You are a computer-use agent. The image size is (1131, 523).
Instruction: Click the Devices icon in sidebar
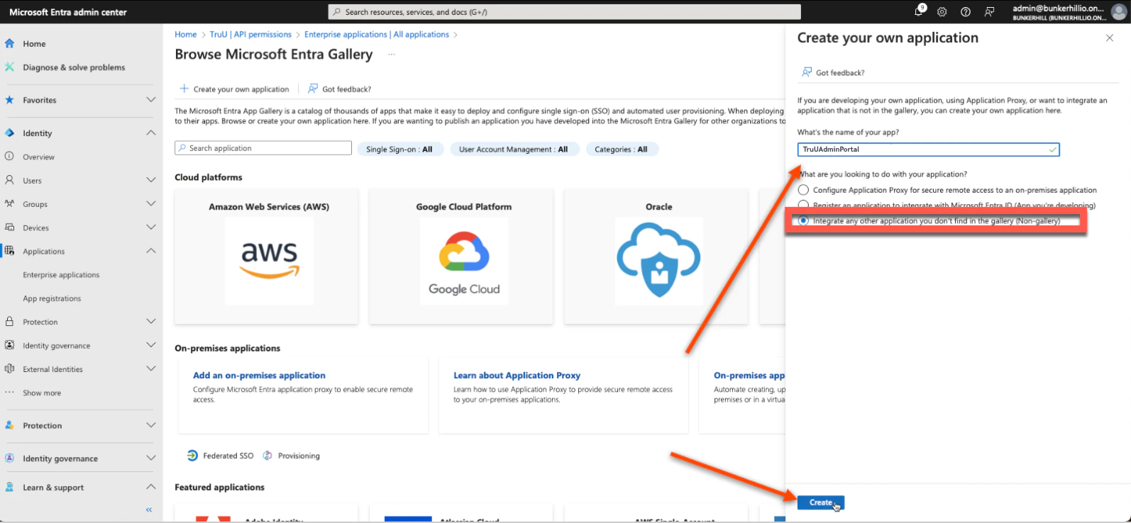(9, 227)
